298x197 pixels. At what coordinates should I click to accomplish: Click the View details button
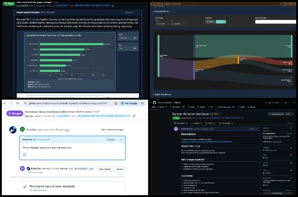[105, 169]
